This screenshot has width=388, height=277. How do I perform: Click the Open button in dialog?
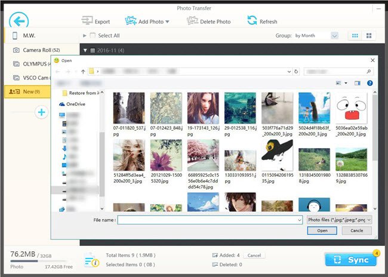tap(322, 230)
